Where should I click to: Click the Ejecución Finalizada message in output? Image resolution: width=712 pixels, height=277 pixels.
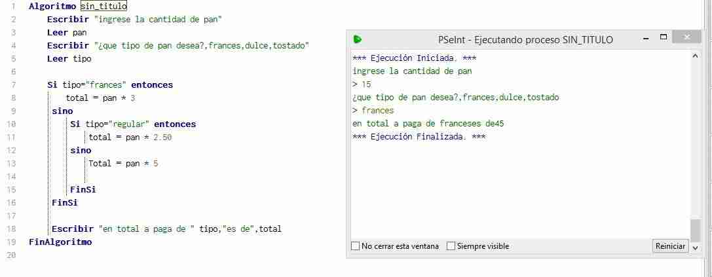pyautogui.click(x=419, y=137)
